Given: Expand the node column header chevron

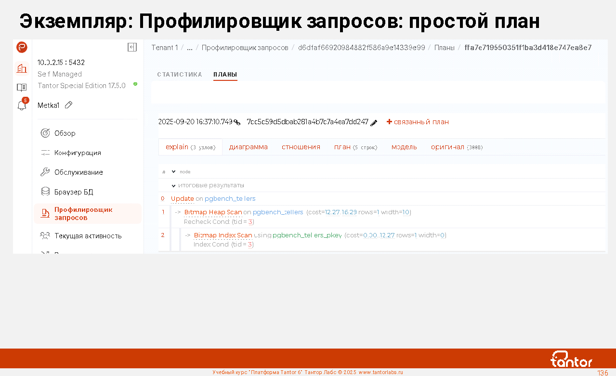Looking at the screenshot, I should [x=173, y=171].
